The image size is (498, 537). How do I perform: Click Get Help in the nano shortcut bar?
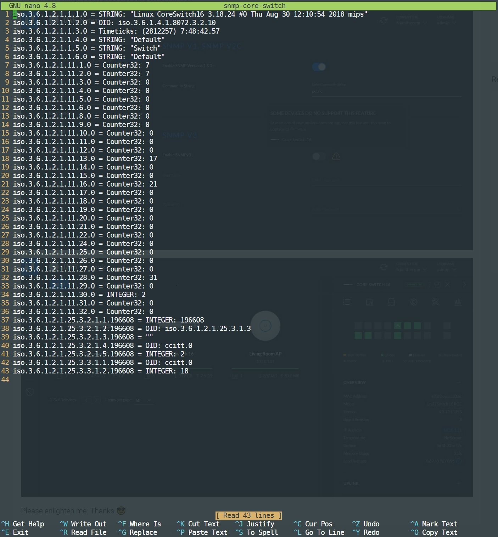coord(23,524)
